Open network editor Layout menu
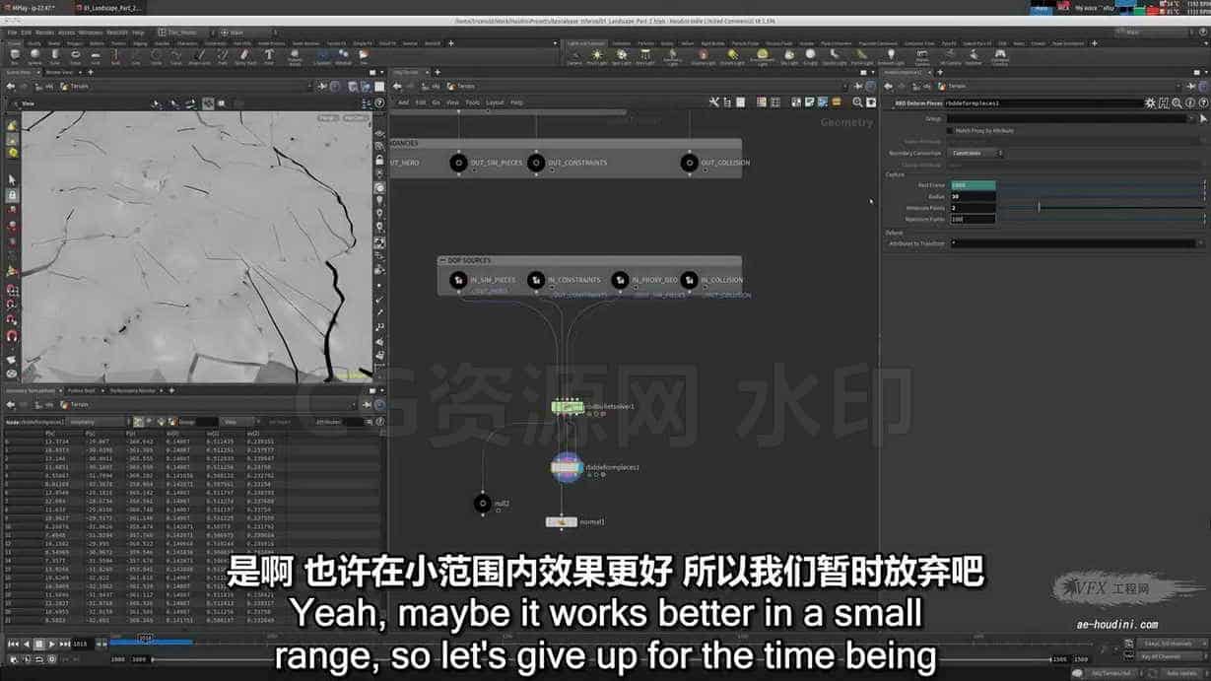 click(x=495, y=102)
